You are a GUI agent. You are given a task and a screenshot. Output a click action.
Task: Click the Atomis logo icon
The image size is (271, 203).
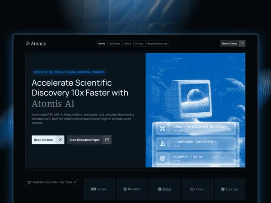[x=28, y=43]
